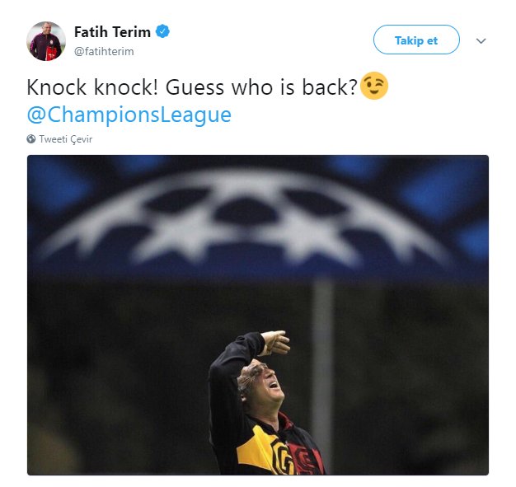Image resolution: width=516 pixels, height=487 pixels.
Task: Click the blue verified badge
Action: (x=162, y=31)
